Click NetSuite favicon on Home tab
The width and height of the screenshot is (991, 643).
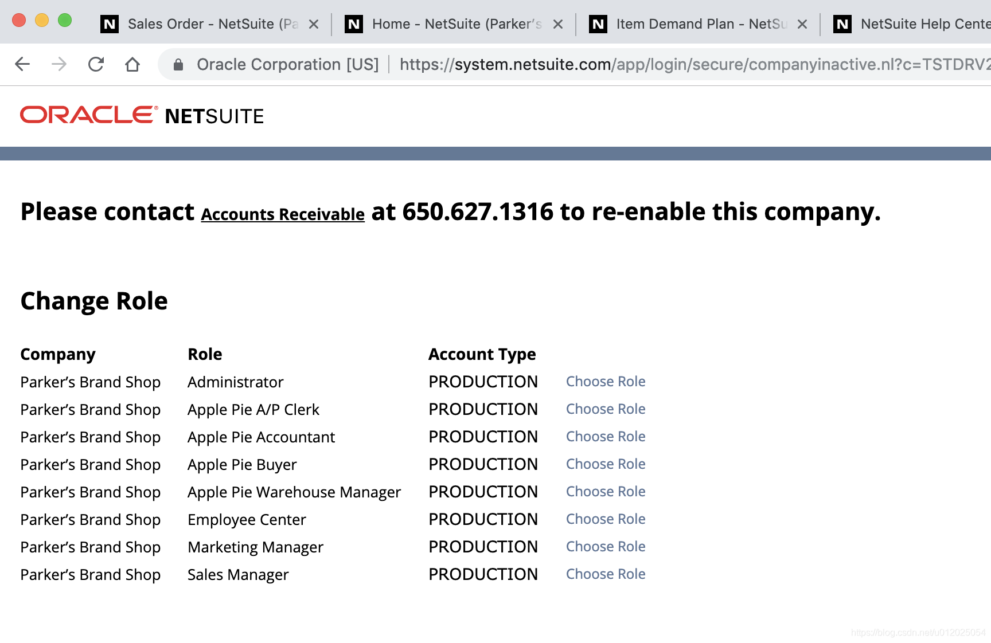[x=354, y=24]
